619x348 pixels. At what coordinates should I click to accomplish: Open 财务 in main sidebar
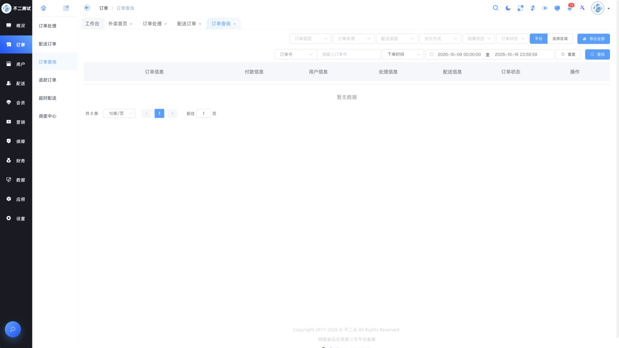[x=16, y=160]
